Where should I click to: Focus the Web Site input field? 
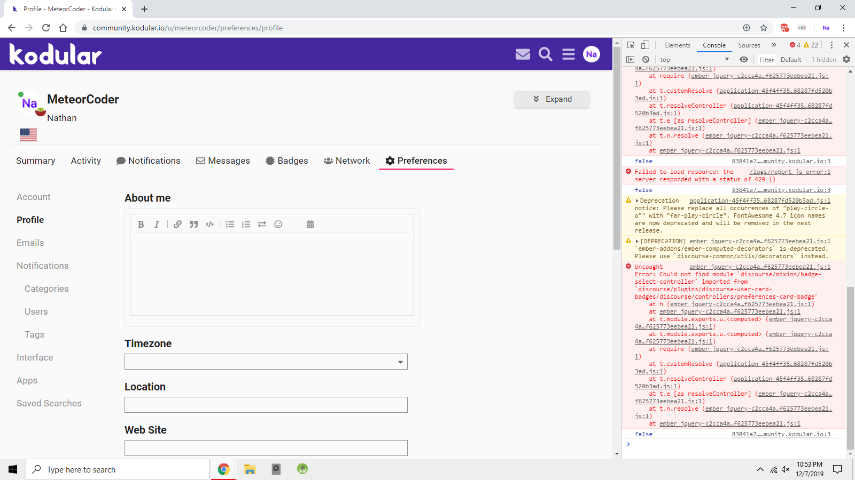pos(266,448)
